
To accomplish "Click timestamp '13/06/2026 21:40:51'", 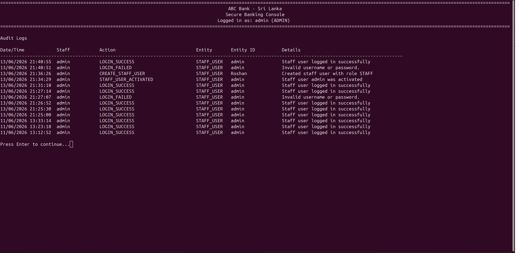I will coord(26,68).
